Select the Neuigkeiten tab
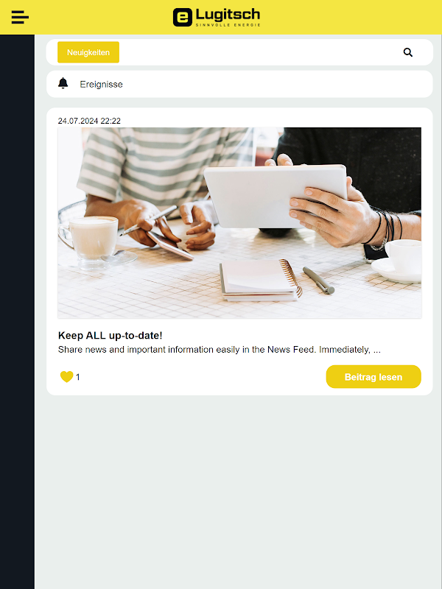 (x=88, y=52)
